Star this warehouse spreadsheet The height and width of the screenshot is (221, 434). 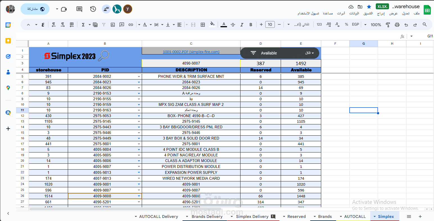(x=369, y=7)
